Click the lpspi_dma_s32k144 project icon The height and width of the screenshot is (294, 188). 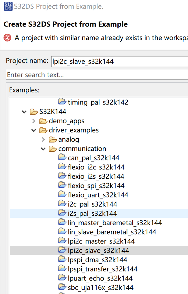coord(62,259)
